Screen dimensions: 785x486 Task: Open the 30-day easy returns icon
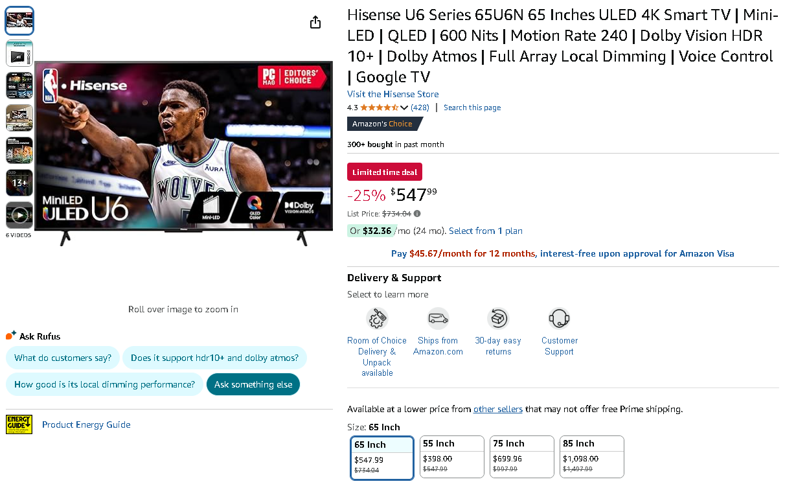tap(498, 319)
